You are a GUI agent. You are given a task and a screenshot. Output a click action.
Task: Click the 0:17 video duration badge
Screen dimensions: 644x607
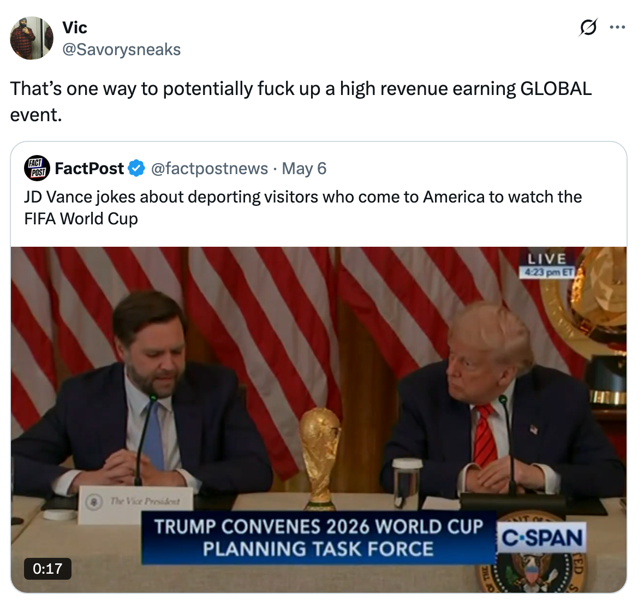[49, 569]
